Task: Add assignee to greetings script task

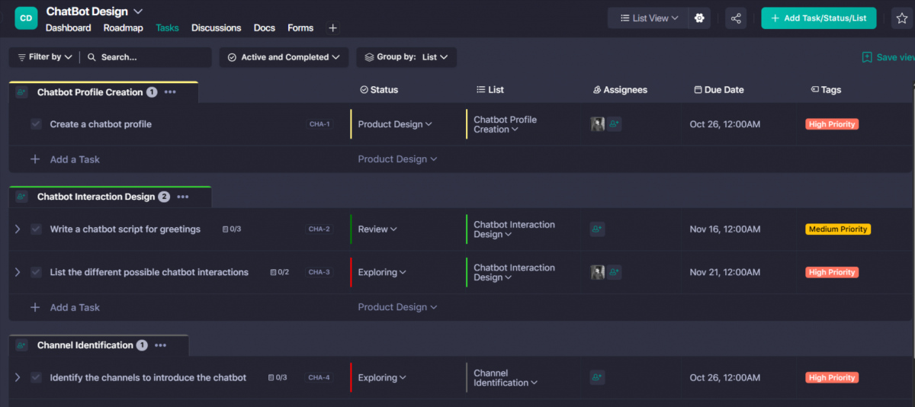Action: [597, 229]
